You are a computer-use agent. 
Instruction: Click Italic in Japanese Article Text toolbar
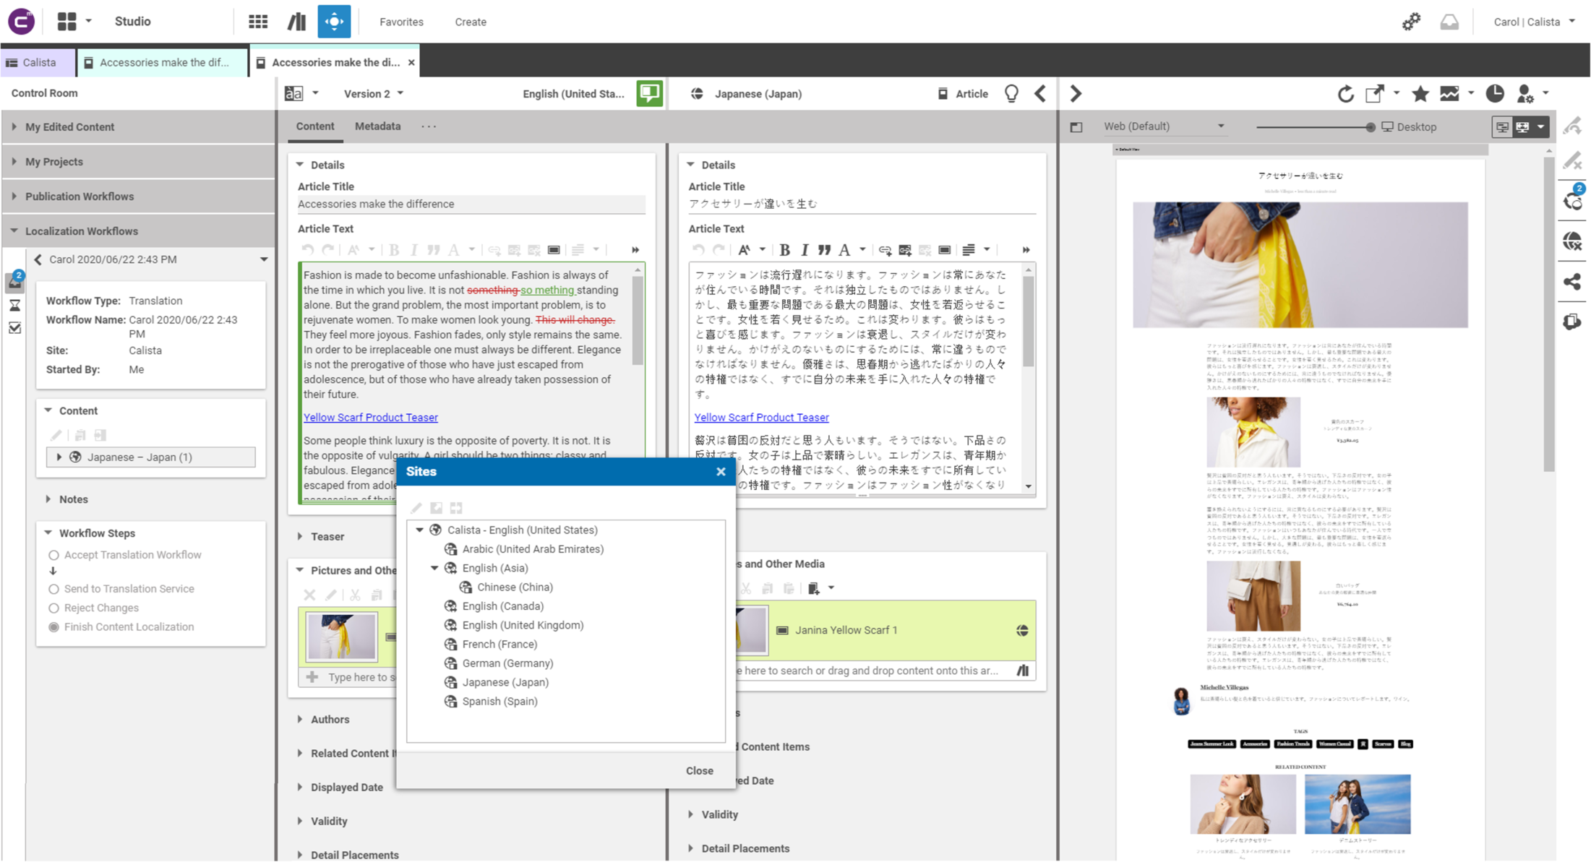click(x=804, y=250)
